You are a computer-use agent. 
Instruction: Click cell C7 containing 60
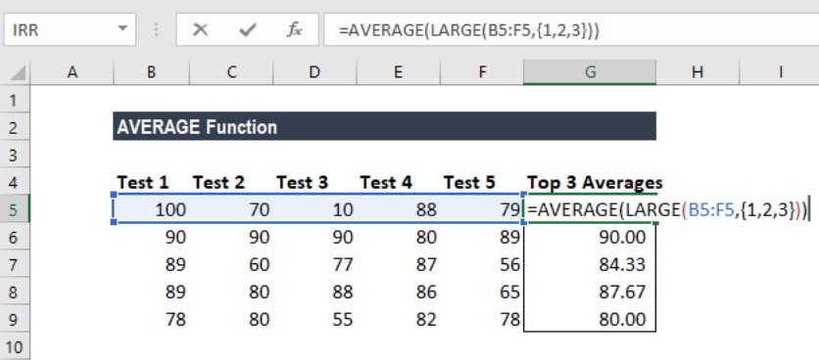[231, 264]
